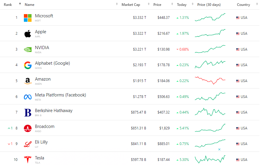Click the Market Cap column header
The width and height of the screenshot is (263, 165).
click(x=131, y=5)
